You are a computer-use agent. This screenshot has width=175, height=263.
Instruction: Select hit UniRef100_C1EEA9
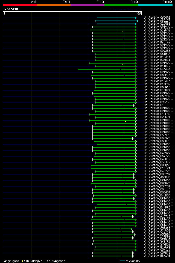point(157,114)
